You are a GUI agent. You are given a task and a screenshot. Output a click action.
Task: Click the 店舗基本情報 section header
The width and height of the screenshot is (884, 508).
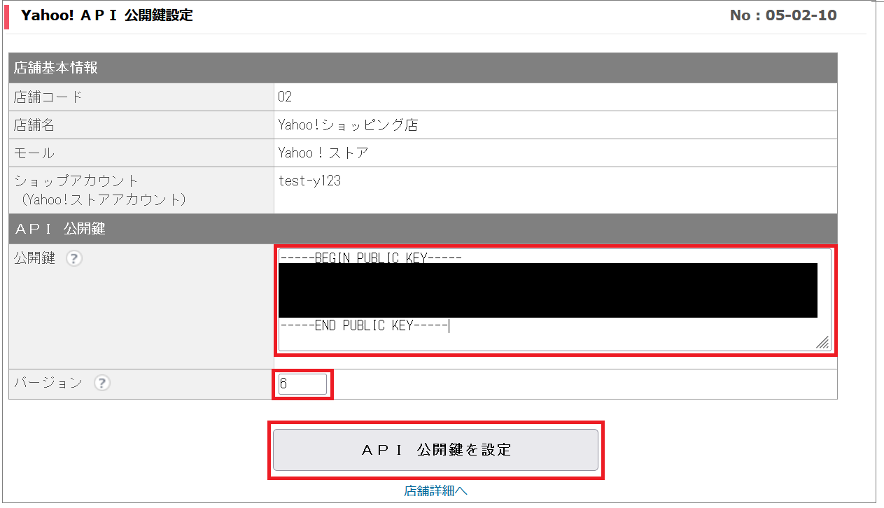(423, 68)
